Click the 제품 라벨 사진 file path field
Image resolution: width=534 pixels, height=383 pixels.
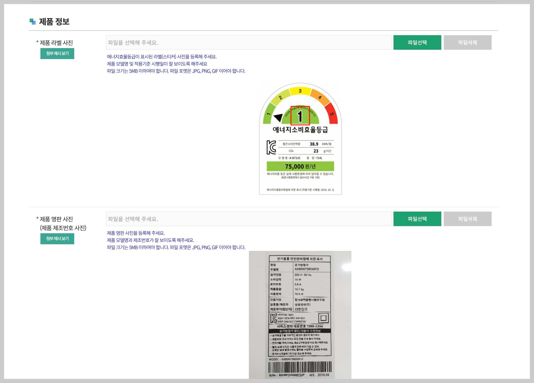pos(249,43)
